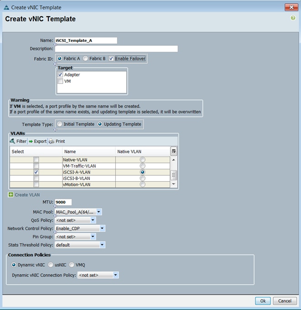Click iSCSI-A-VLAN native VLAN radio button
This screenshot has height=310, width=301.
pos(142,172)
